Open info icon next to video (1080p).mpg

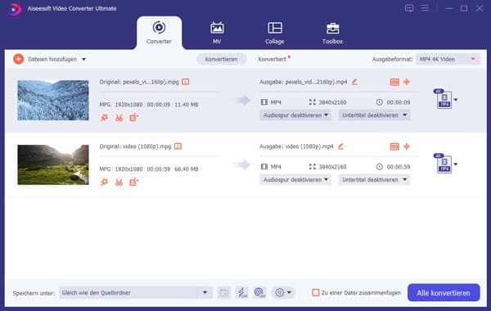tap(178, 146)
